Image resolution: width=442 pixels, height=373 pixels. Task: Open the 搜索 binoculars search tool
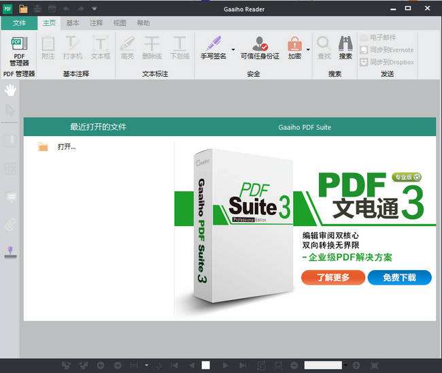[345, 48]
